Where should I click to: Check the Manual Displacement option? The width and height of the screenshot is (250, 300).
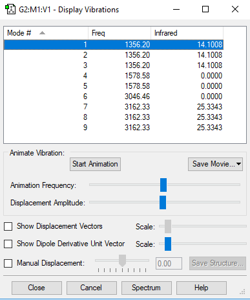tap(8, 264)
